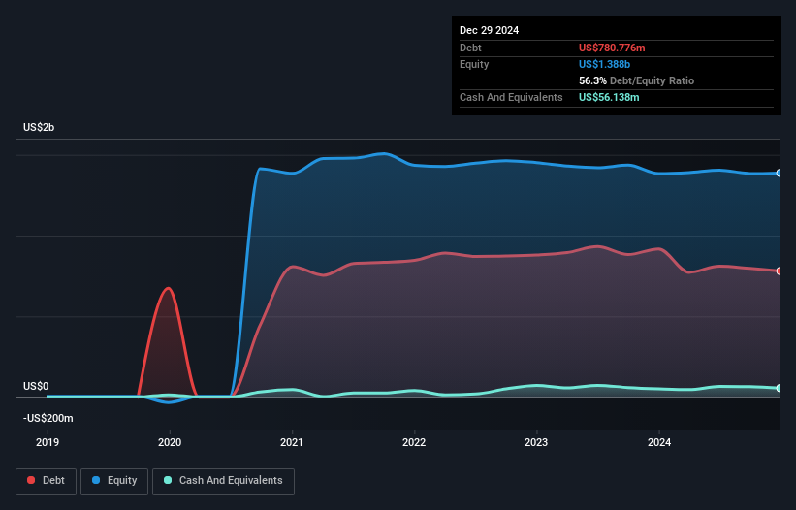Toggle the Equity series legend button
796x510 pixels.
[x=114, y=481]
